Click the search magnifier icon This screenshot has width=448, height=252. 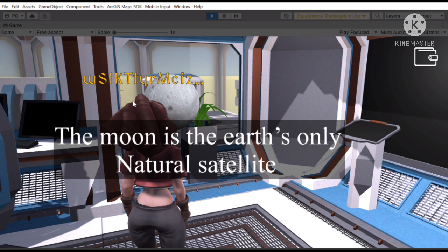(x=377, y=16)
